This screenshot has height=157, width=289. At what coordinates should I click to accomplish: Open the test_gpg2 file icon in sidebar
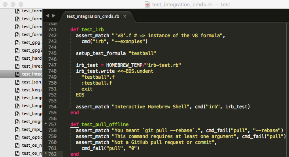coord(17,51)
